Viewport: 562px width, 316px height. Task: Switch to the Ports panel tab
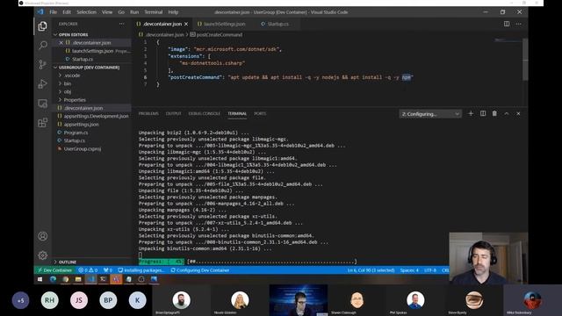[x=260, y=113]
